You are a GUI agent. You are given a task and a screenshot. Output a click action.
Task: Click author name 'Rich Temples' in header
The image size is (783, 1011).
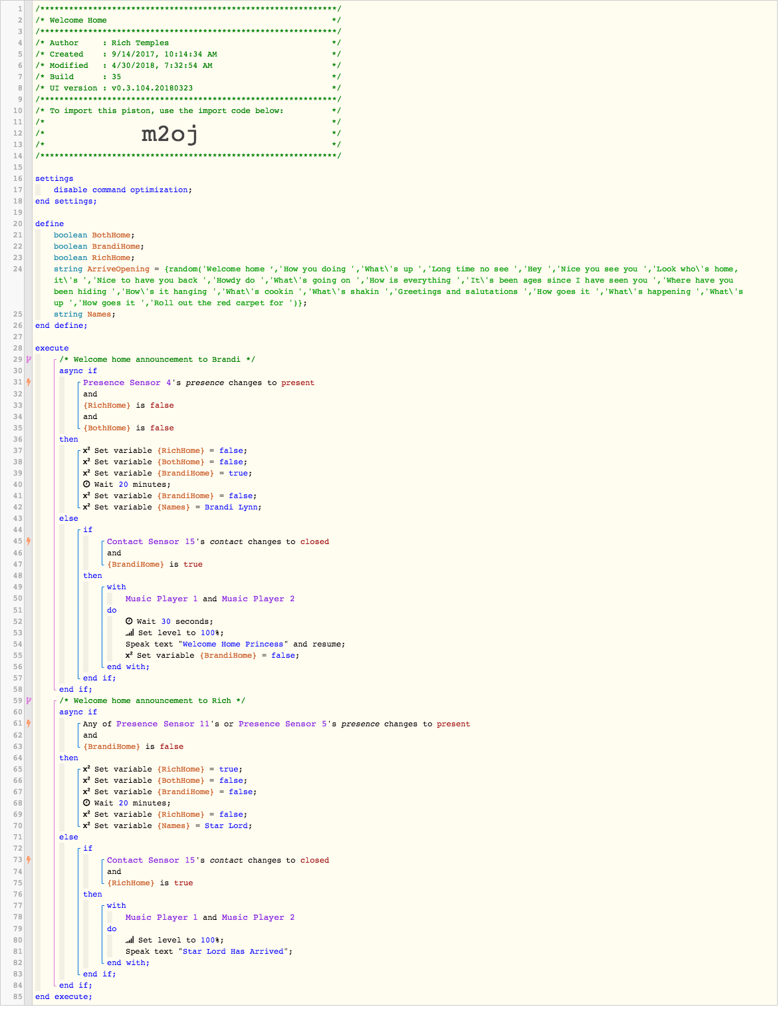click(140, 43)
